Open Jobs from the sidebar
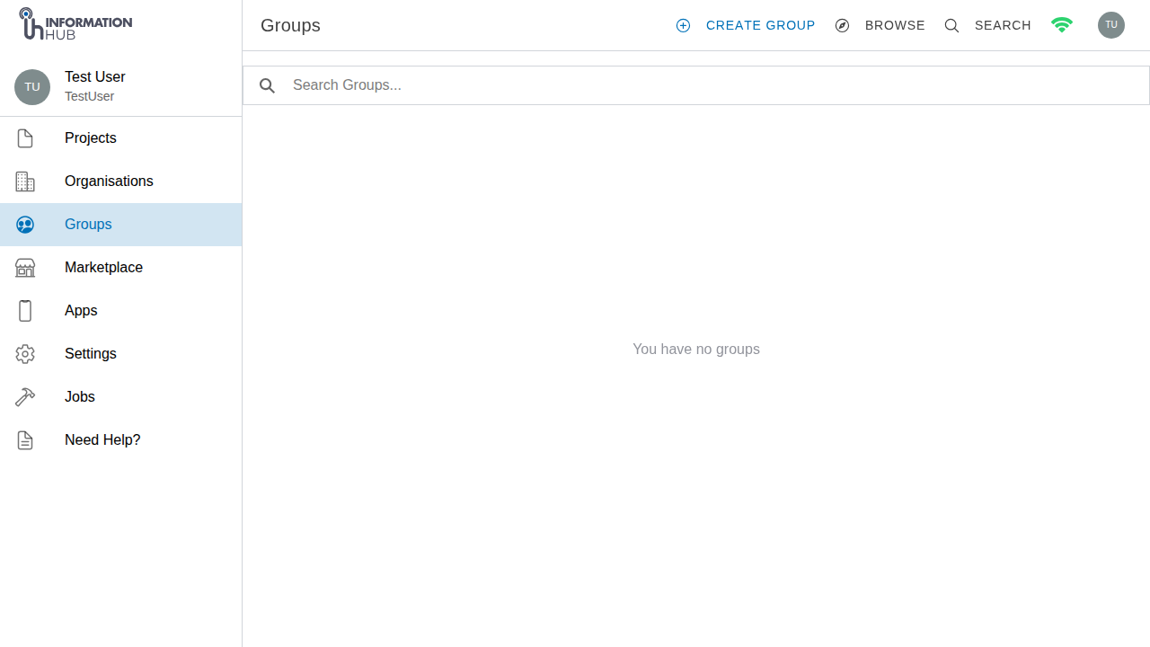The image size is (1150, 647). click(x=120, y=397)
